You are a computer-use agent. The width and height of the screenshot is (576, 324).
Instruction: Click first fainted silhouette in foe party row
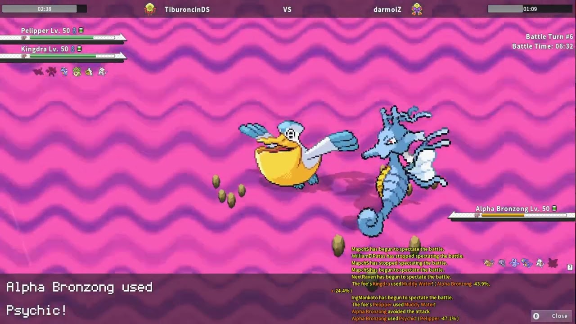coord(39,71)
